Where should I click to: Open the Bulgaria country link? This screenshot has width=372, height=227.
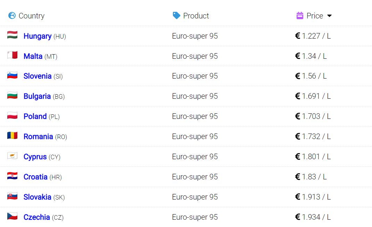pos(37,96)
